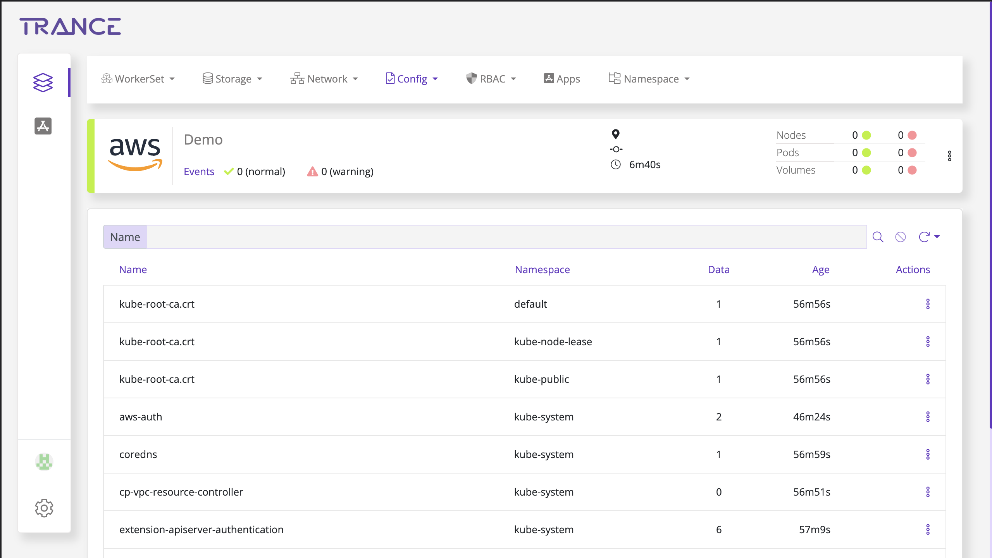This screenshot has height=558, width=992.
Task: Open Demo cluster three-dot menu
Action: pos(949,156)
